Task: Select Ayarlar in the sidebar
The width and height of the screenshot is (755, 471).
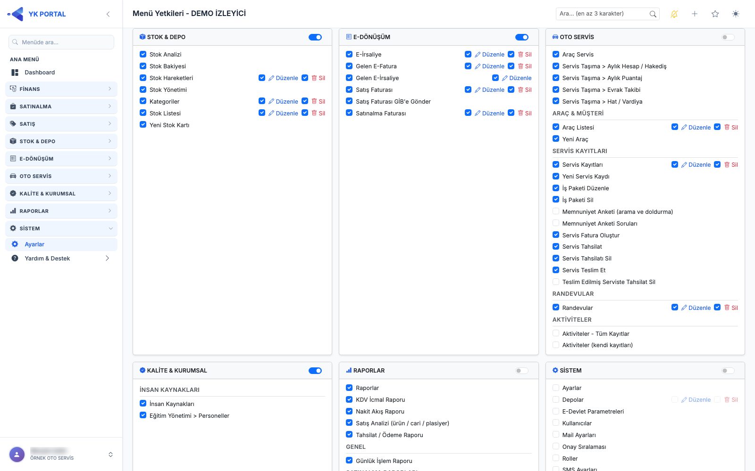Action: pyautogui.click(x=61, y=244)
